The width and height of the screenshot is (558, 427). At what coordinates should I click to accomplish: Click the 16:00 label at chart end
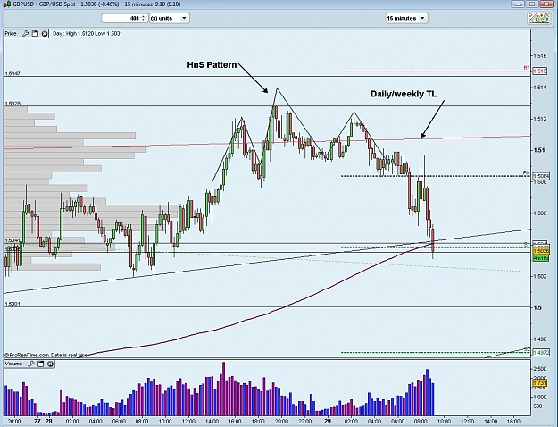point(514,421)
